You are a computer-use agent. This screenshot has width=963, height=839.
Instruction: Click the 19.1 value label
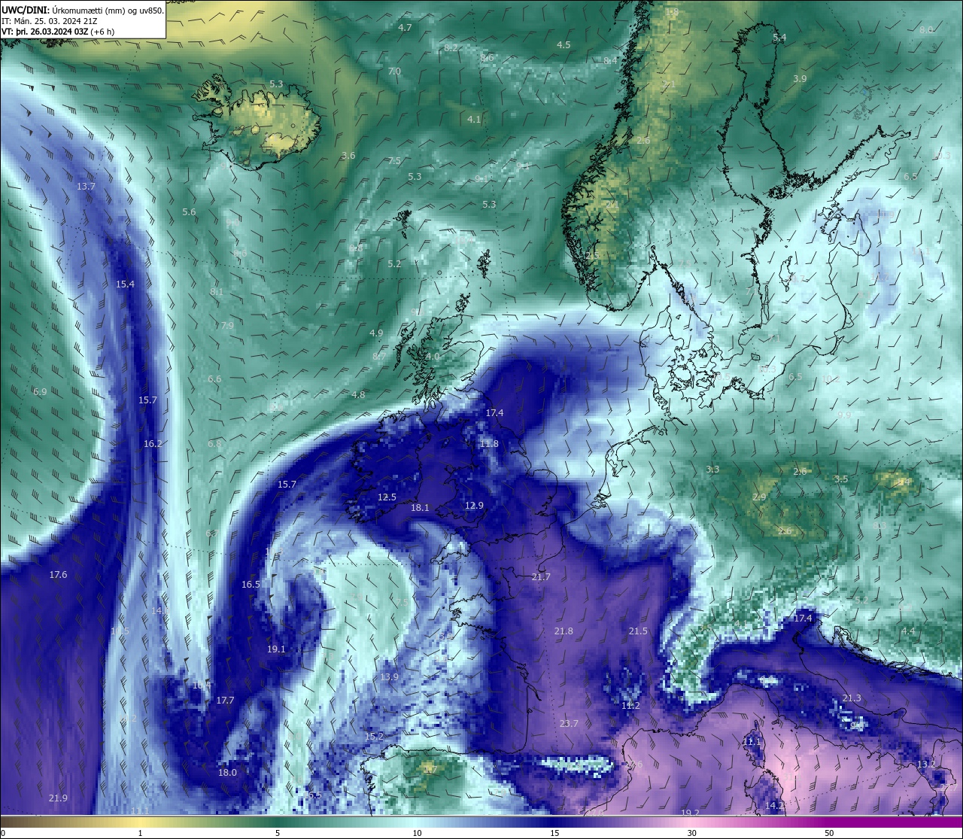[276, 649]
